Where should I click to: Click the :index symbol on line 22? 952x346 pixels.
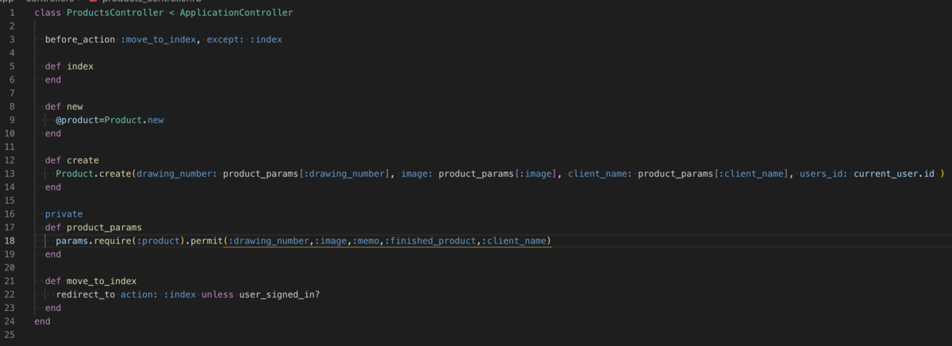[179, 294]
